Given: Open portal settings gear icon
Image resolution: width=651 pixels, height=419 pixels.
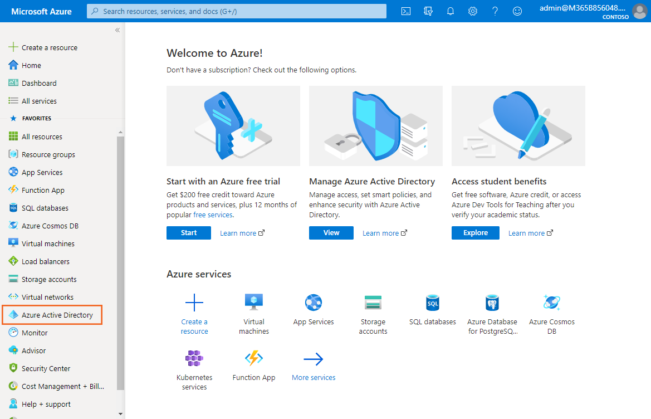Looking at the screenshot, I should pyautogui.click(x=473, y=11).
